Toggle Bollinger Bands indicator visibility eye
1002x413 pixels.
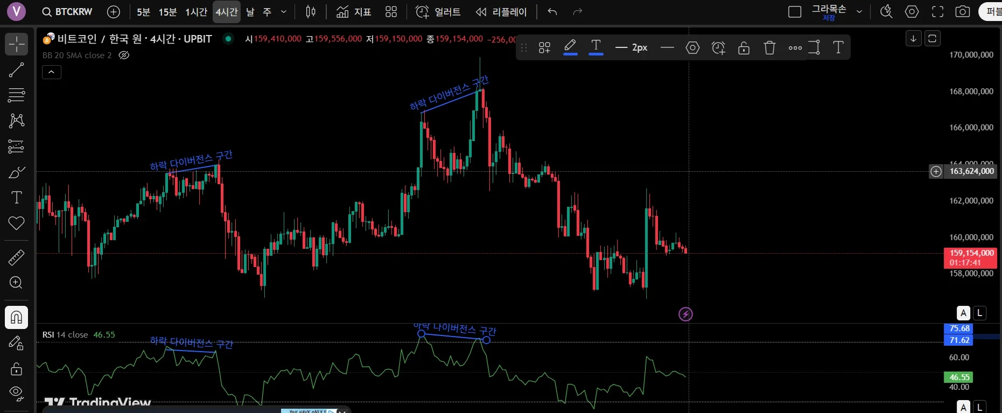pos(124,55)
